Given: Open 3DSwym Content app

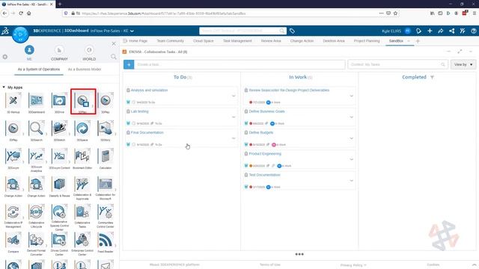Looking at the screenshot, I should [59, 156].
